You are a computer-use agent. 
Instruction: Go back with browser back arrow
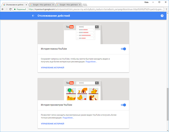pos(3,9)
